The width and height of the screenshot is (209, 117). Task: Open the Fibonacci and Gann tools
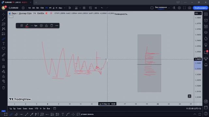[4, 24]
